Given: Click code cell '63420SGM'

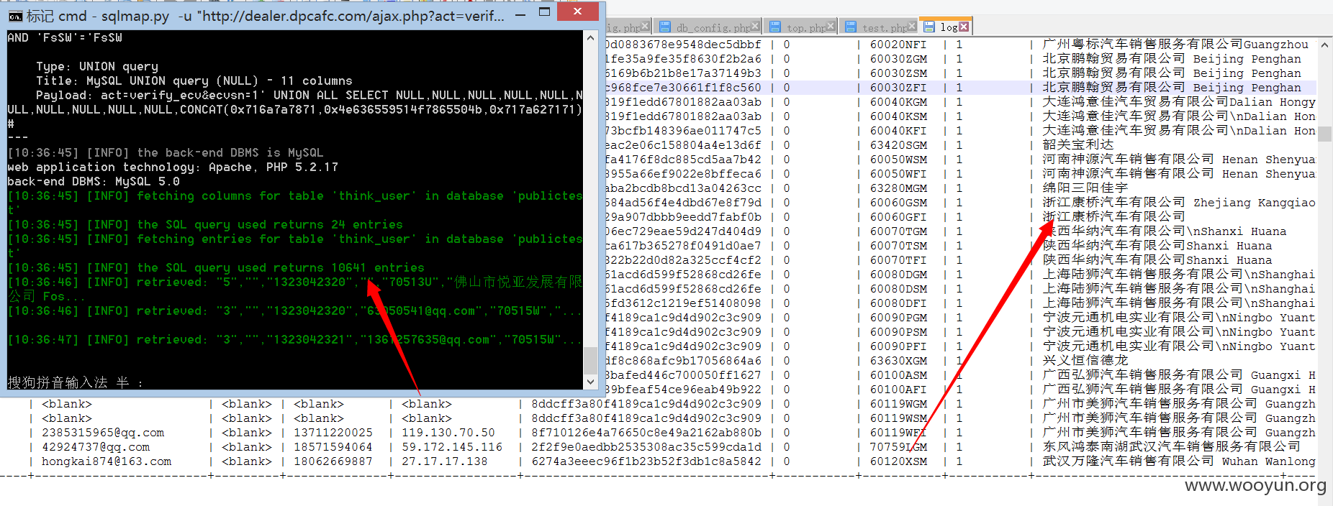Looking at the screenshot, I should click(x=898, y=145).
